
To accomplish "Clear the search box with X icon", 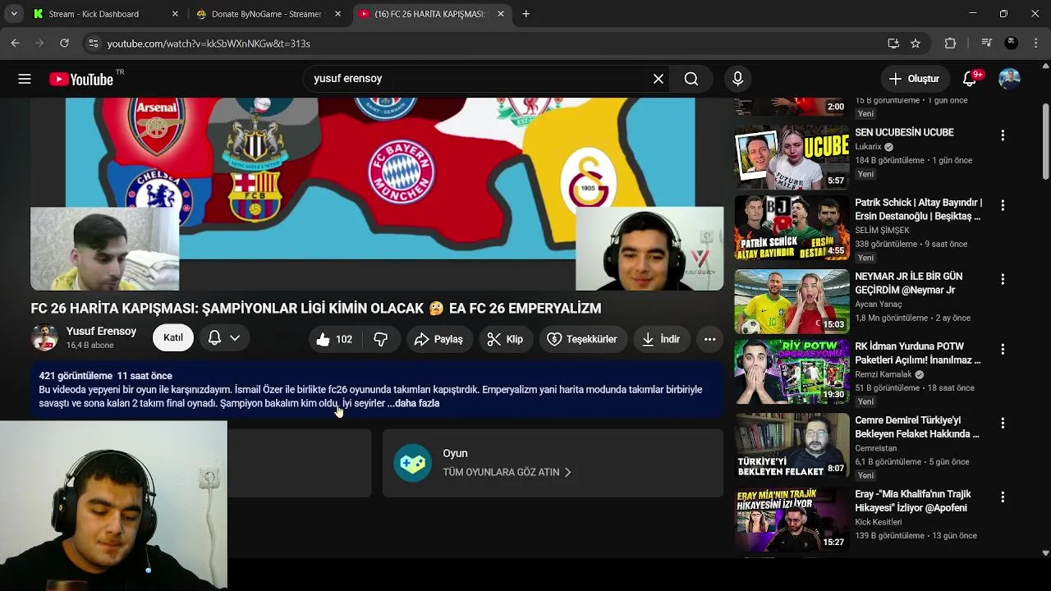I will [659, 79].
